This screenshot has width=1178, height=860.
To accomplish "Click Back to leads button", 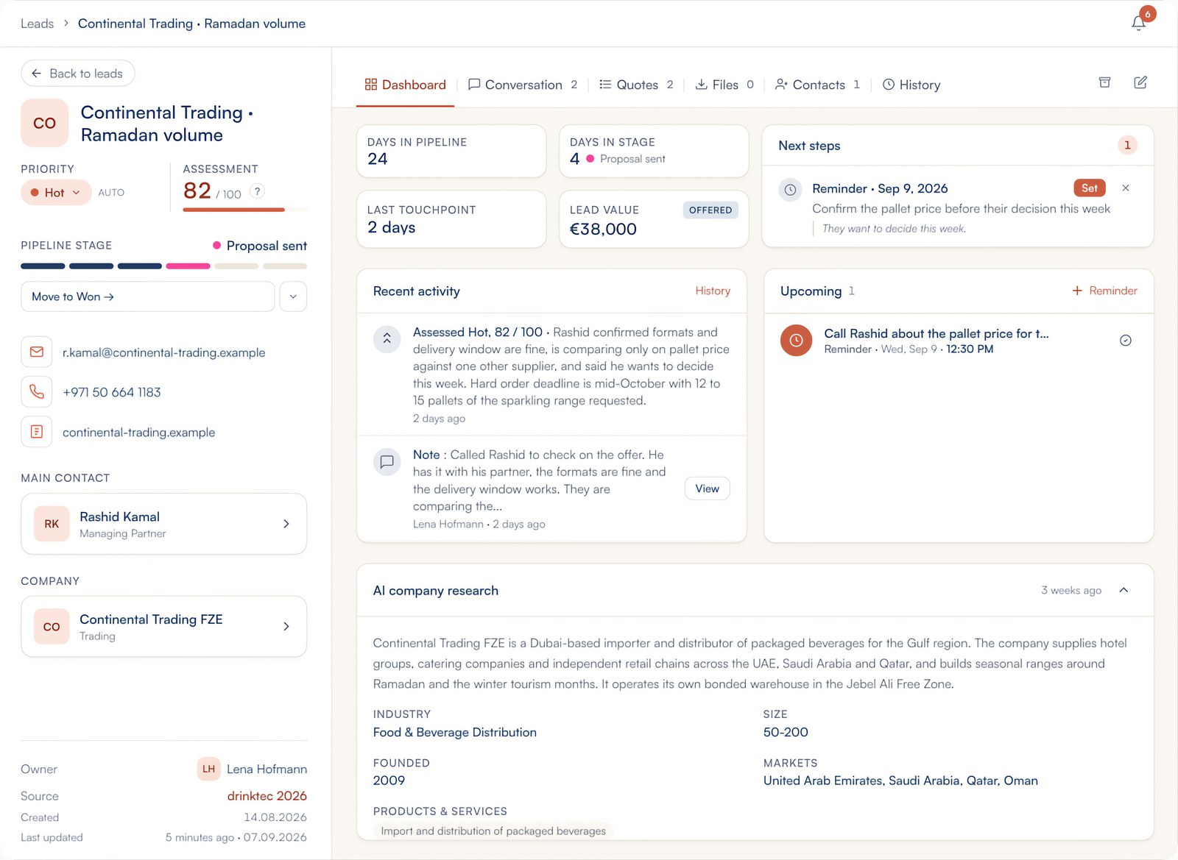I will 78,74.
